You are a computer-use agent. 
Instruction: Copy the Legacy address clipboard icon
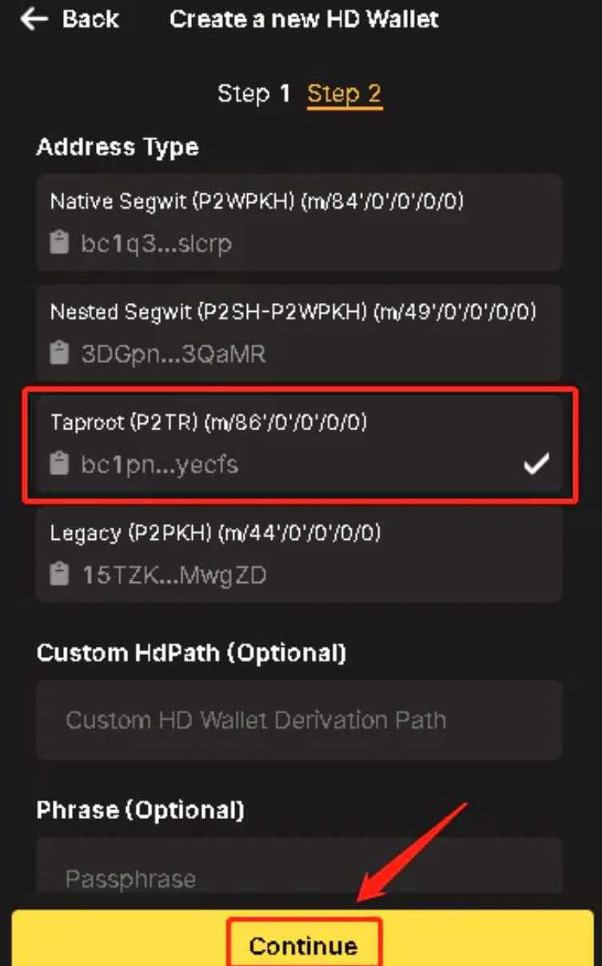[59, 574]
